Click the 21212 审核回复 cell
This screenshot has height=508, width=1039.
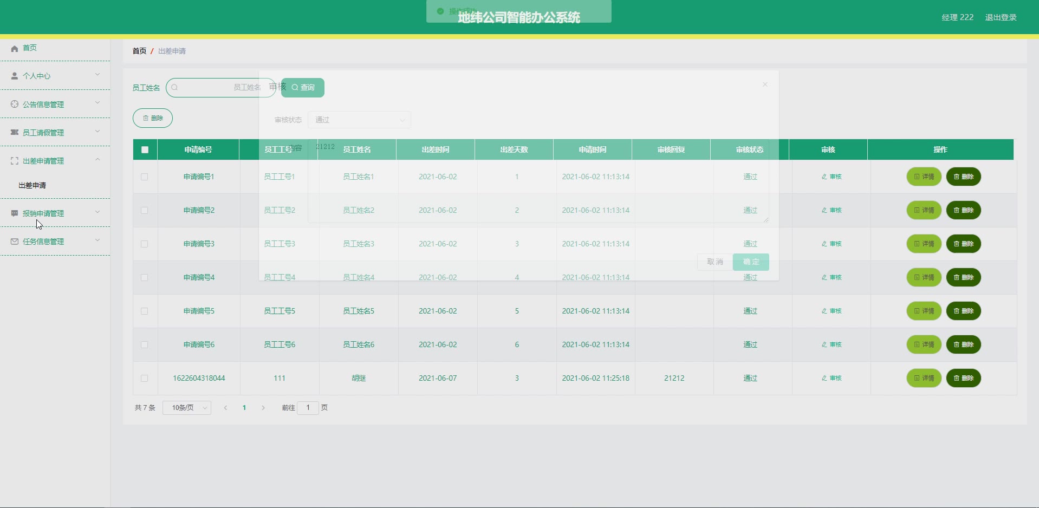coord(674,378)
